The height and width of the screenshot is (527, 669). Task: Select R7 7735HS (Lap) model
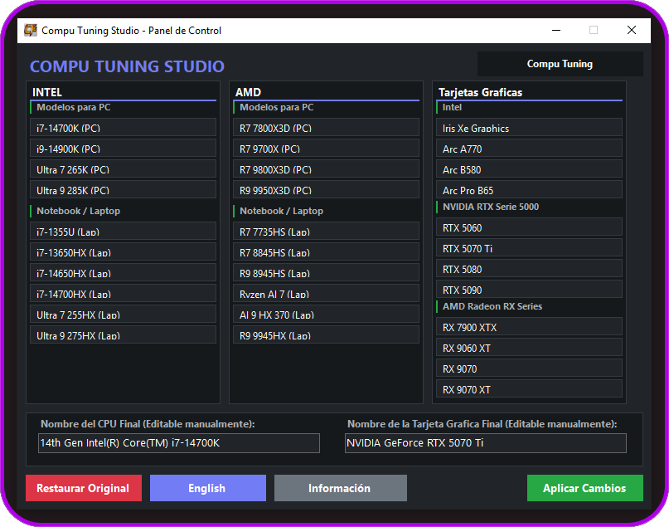326,231
